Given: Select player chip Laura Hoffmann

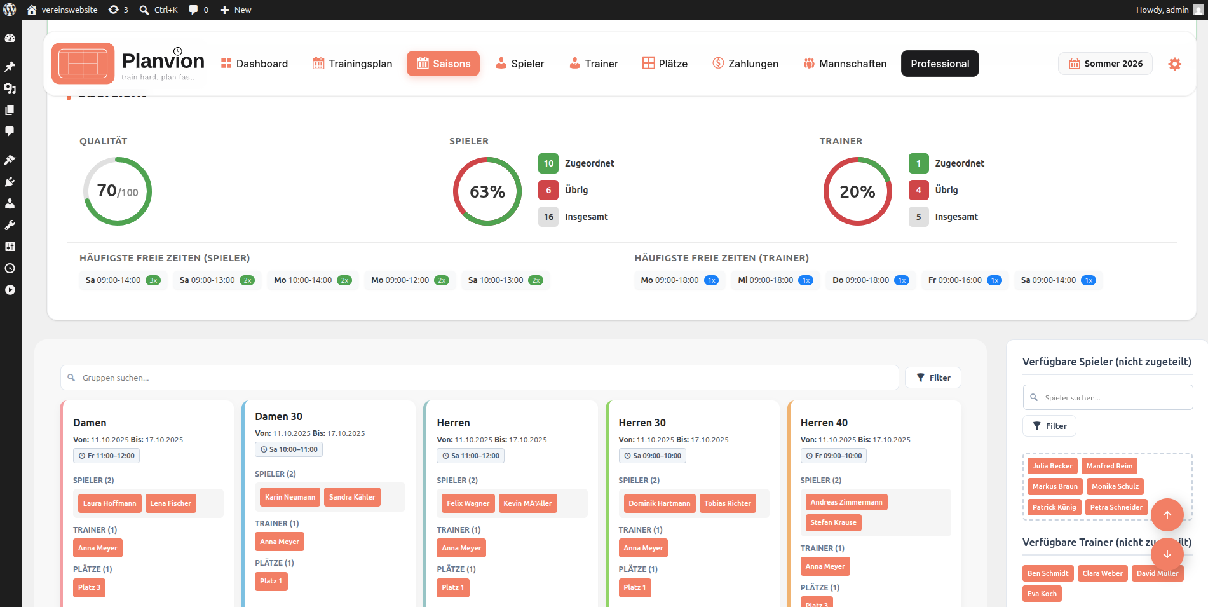Looking at the screenshot, I should [x=109, y=503].
